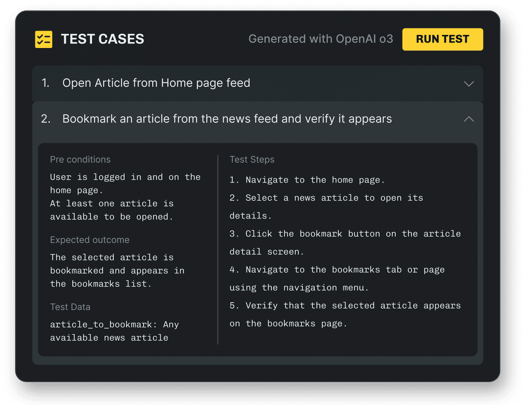524x405 pixels.
Task: Click the "Expected outcome" section label
Action: tap(90, 240)
